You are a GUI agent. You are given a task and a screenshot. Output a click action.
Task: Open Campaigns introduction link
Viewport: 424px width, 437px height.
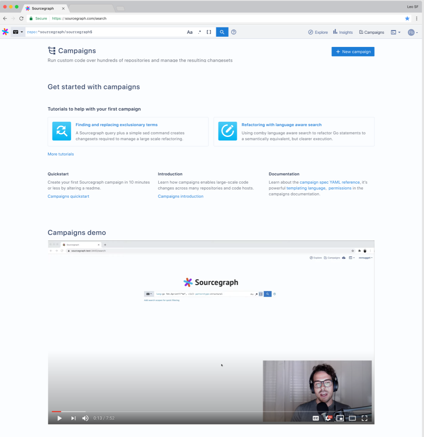point(180,196)
